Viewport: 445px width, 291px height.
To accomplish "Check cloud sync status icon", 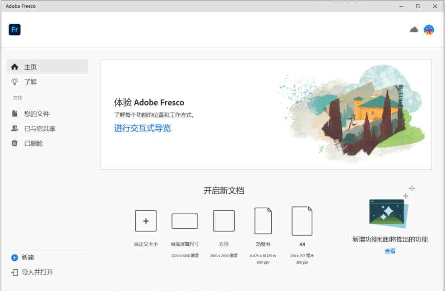I will (x=413, y=29).
